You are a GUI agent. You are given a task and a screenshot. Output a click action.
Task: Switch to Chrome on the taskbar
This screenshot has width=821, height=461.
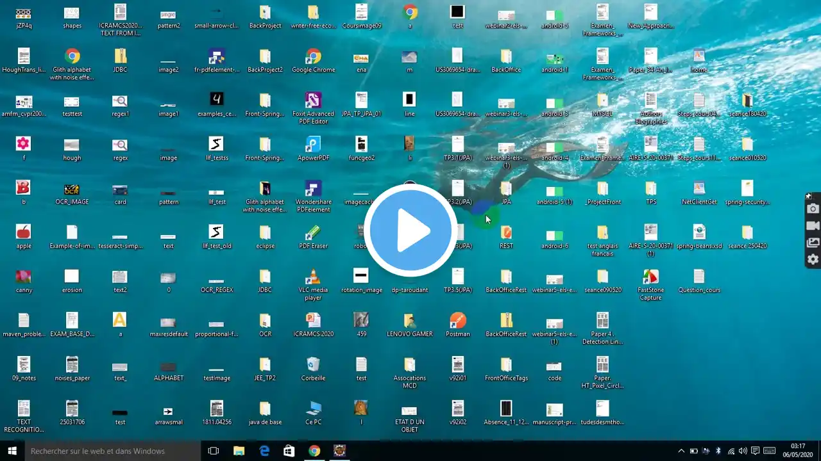(x=314, y=451)
